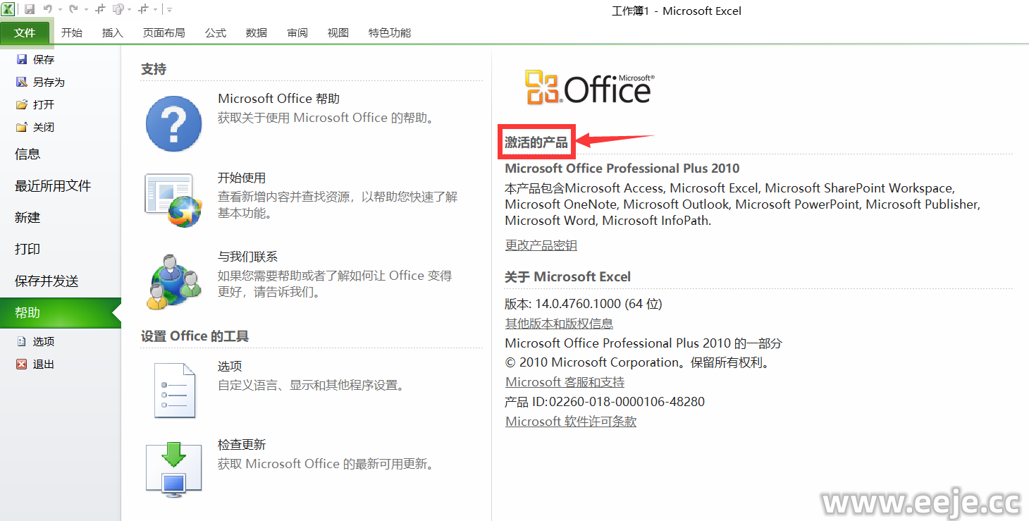This screenshot has height=521, width=1029.
Task: Click the Check for Updates download icon
Action: click(173, 468)
